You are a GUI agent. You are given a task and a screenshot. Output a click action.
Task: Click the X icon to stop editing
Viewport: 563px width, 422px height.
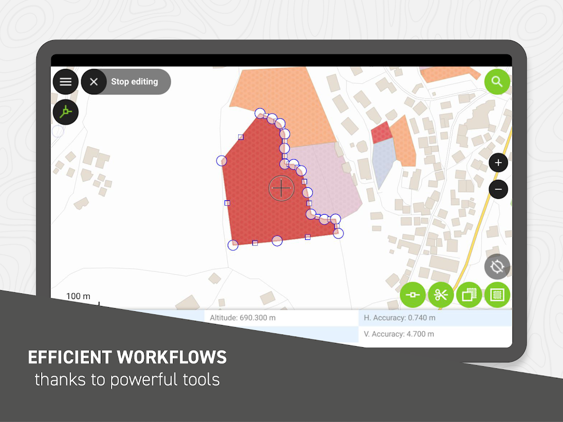coord(94,82)
